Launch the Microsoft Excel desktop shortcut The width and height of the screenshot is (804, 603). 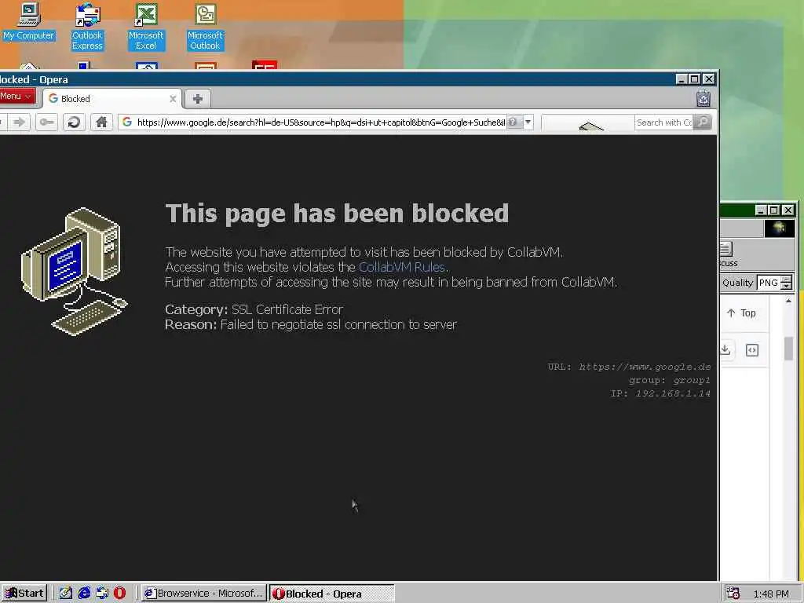click(146, 27)
